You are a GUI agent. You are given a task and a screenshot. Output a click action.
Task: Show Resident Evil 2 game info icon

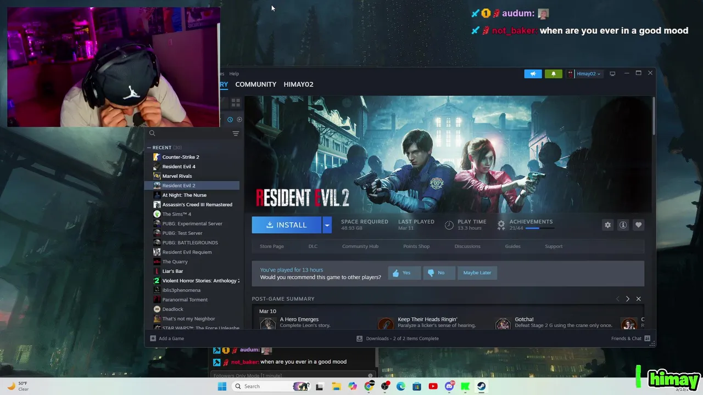623,225
